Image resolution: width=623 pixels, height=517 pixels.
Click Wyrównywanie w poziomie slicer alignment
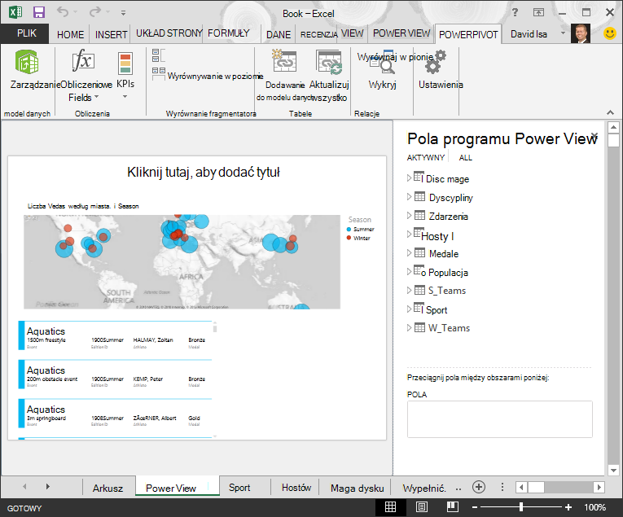click(208, 76)
